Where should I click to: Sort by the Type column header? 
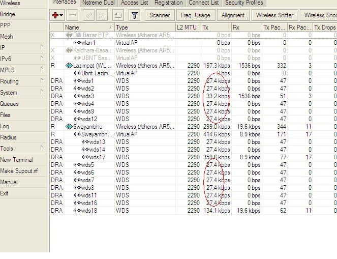pos(145,27)
